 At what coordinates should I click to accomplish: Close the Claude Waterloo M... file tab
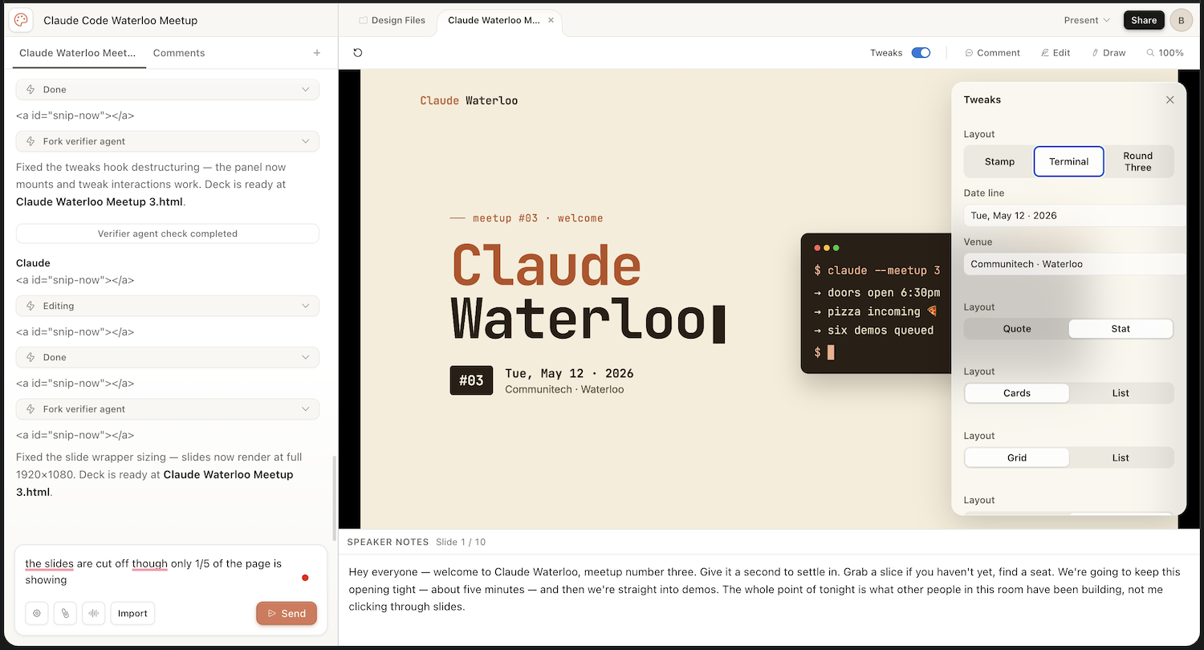click(551, 20)
